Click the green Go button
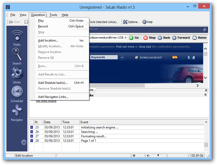The image size is (217, 165). 134,38
